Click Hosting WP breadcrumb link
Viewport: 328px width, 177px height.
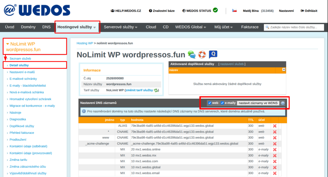click(x=85, y=43)
